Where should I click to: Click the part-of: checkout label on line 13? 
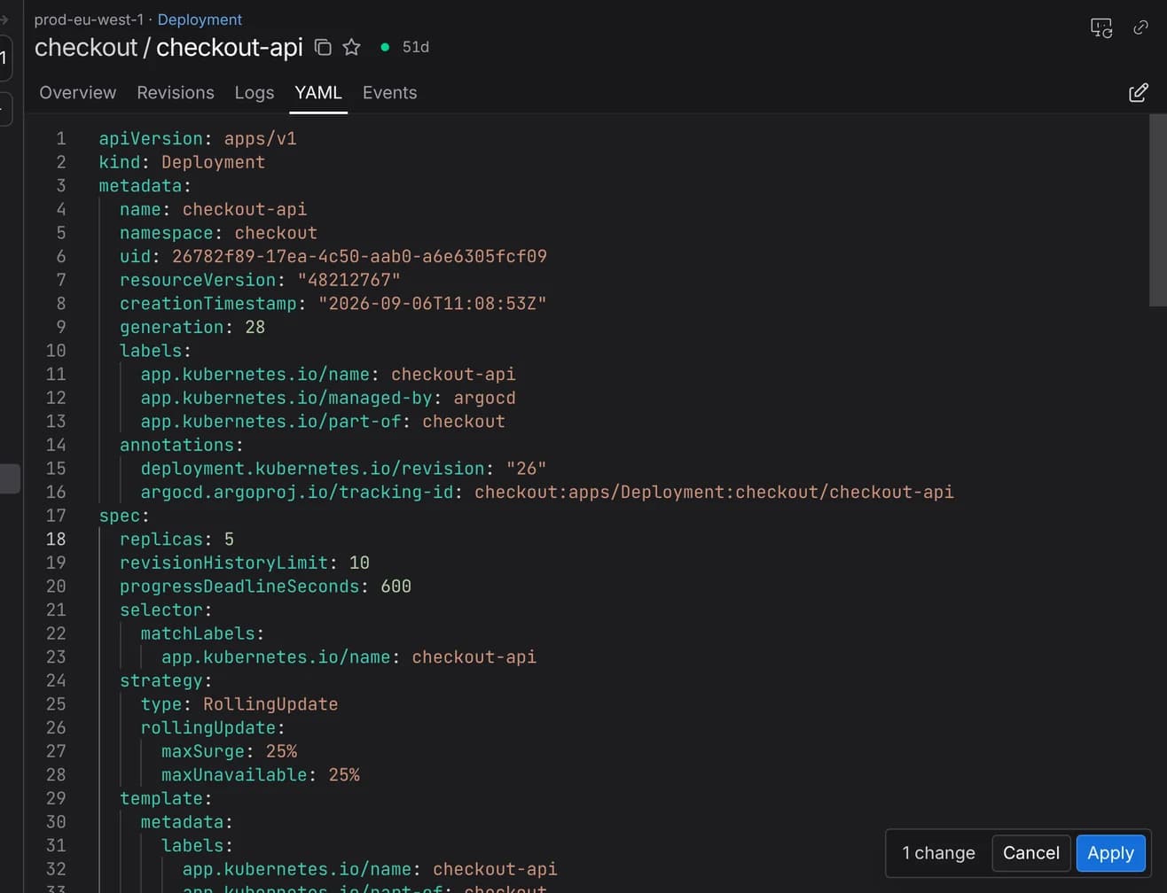(323, 422)
